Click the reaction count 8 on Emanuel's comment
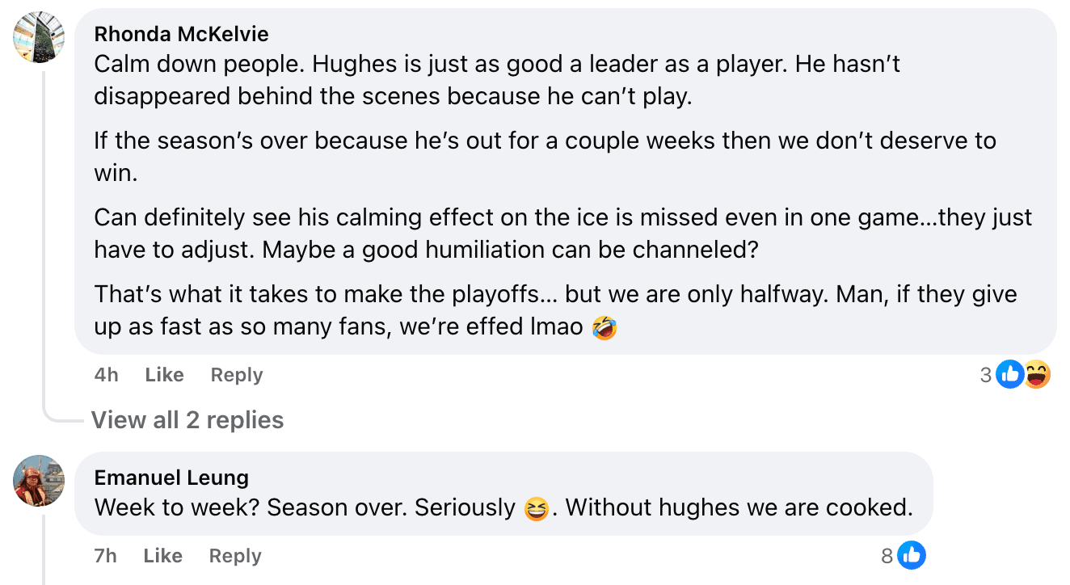The height and width of the screenshot is (585, 1070). pos(887,556)
